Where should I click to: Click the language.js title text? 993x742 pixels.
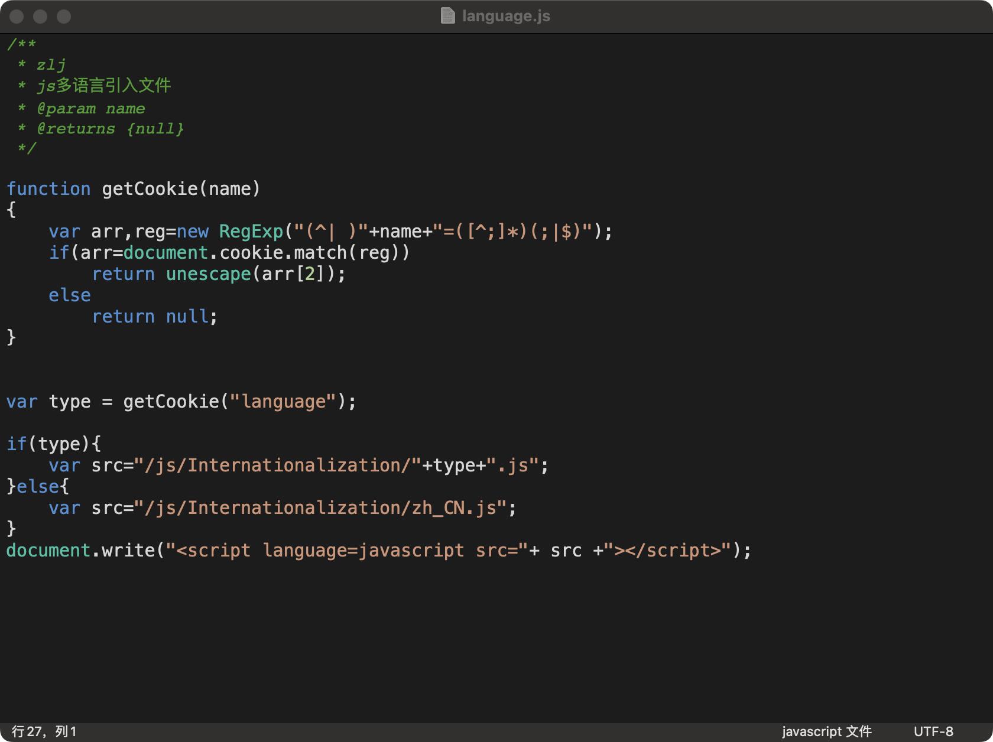[x=506, y=16]
